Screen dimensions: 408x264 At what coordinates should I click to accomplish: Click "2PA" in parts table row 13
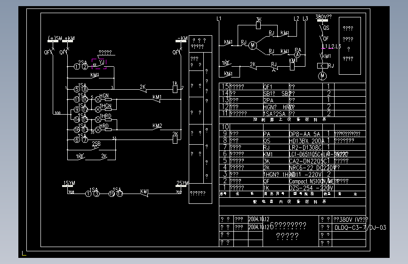coord(268,101)
